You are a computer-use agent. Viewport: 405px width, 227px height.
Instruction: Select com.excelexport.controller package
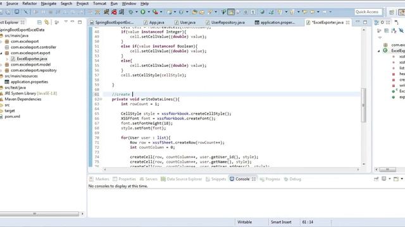pos(34,47)
